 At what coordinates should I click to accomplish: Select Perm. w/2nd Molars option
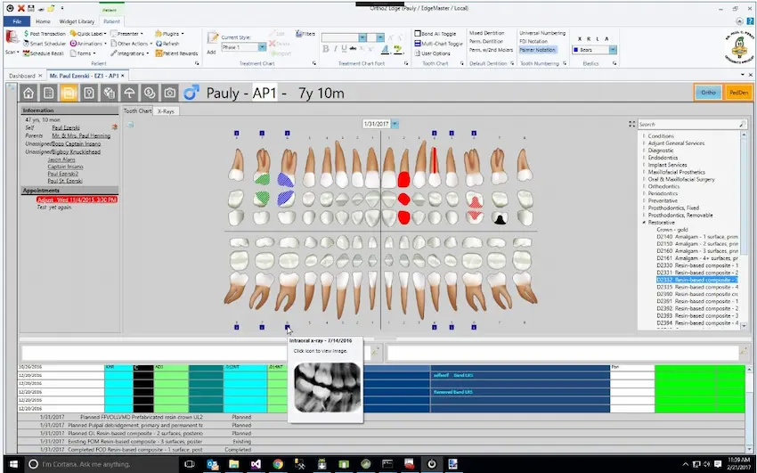tap(491, 50)
